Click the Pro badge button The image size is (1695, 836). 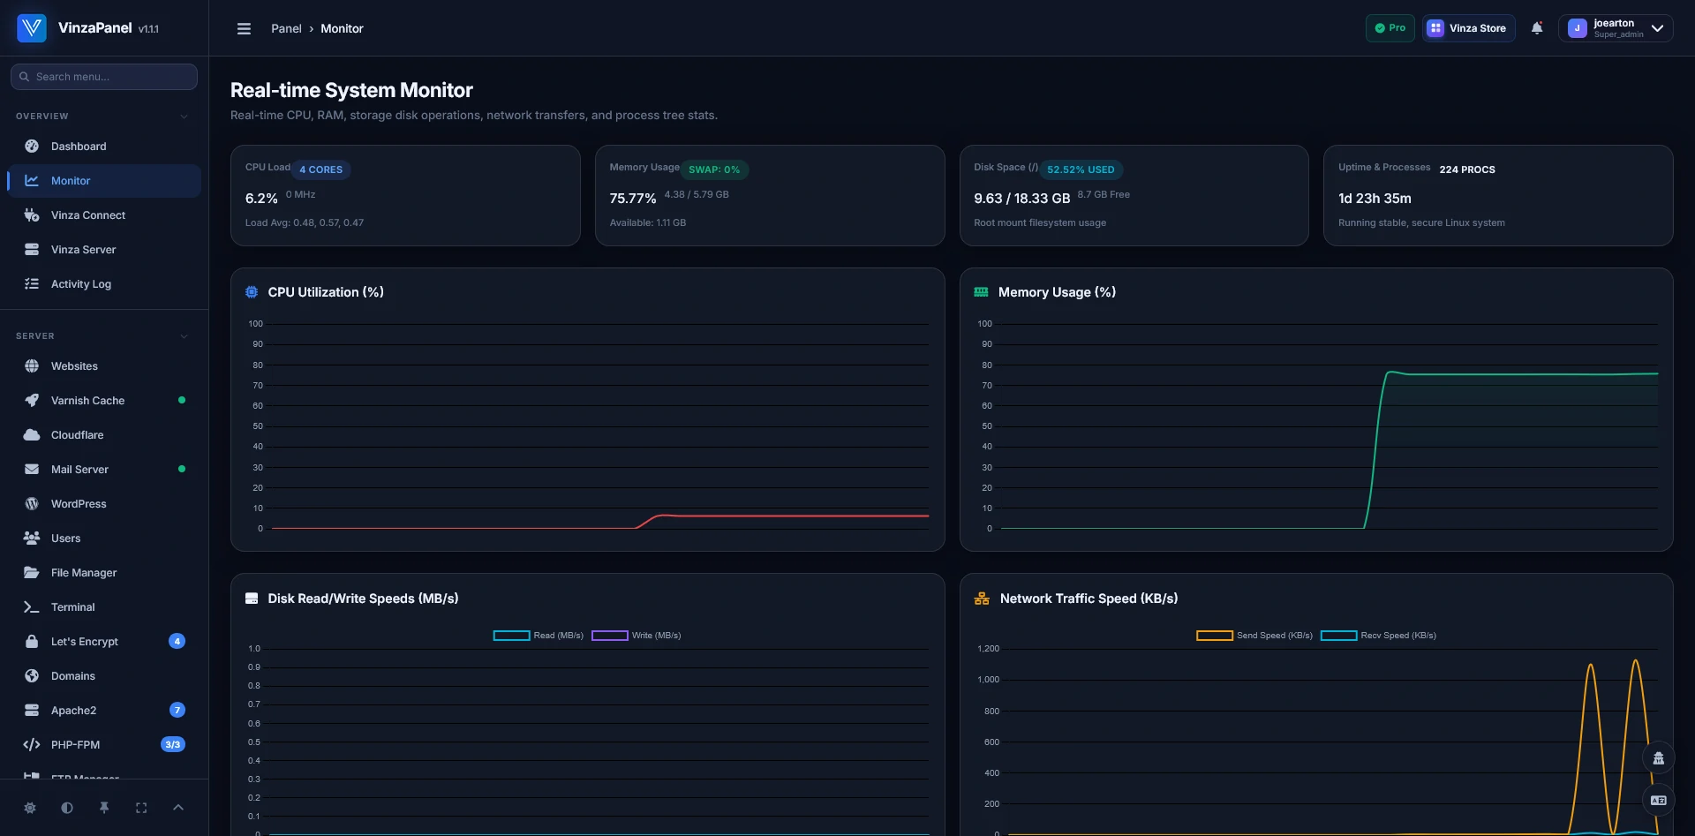point(1390,28)
